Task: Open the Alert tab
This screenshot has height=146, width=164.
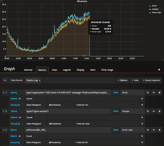Action: point(93,70)
